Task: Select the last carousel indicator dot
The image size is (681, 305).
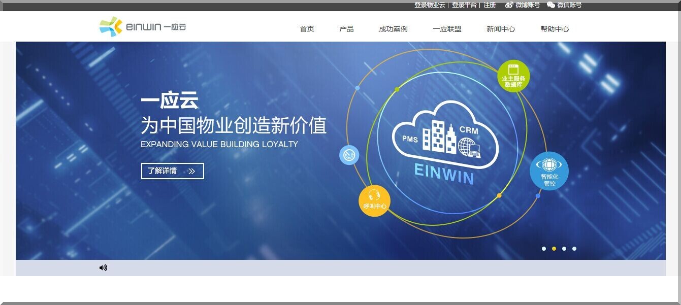Action: [x=574, y=249]
